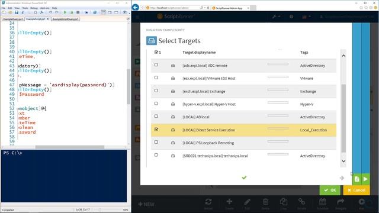The height and width of the screenshot is (213, 379).
Task: Click + NEW button in bottom bar
Action: (146, 204)
